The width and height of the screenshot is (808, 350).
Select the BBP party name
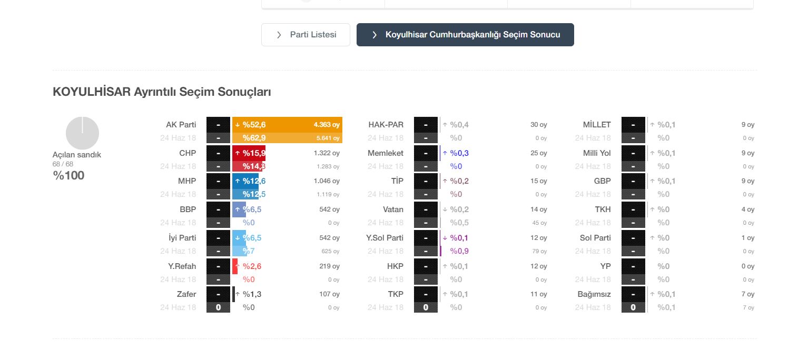pyautogui.click(x=188, y=209)
